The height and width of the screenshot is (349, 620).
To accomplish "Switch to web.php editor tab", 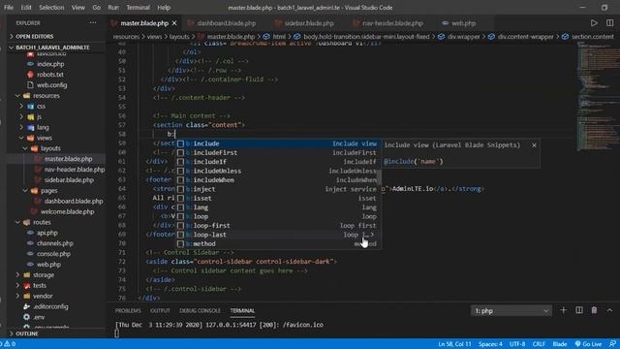I will click(x=463, y=23).
